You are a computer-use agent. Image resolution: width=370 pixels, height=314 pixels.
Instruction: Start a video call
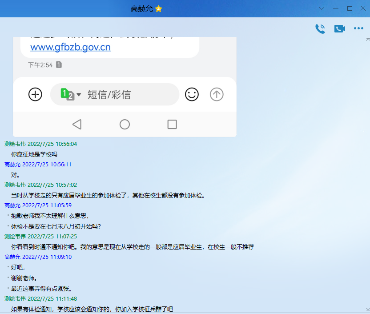(x=339, y=28)
